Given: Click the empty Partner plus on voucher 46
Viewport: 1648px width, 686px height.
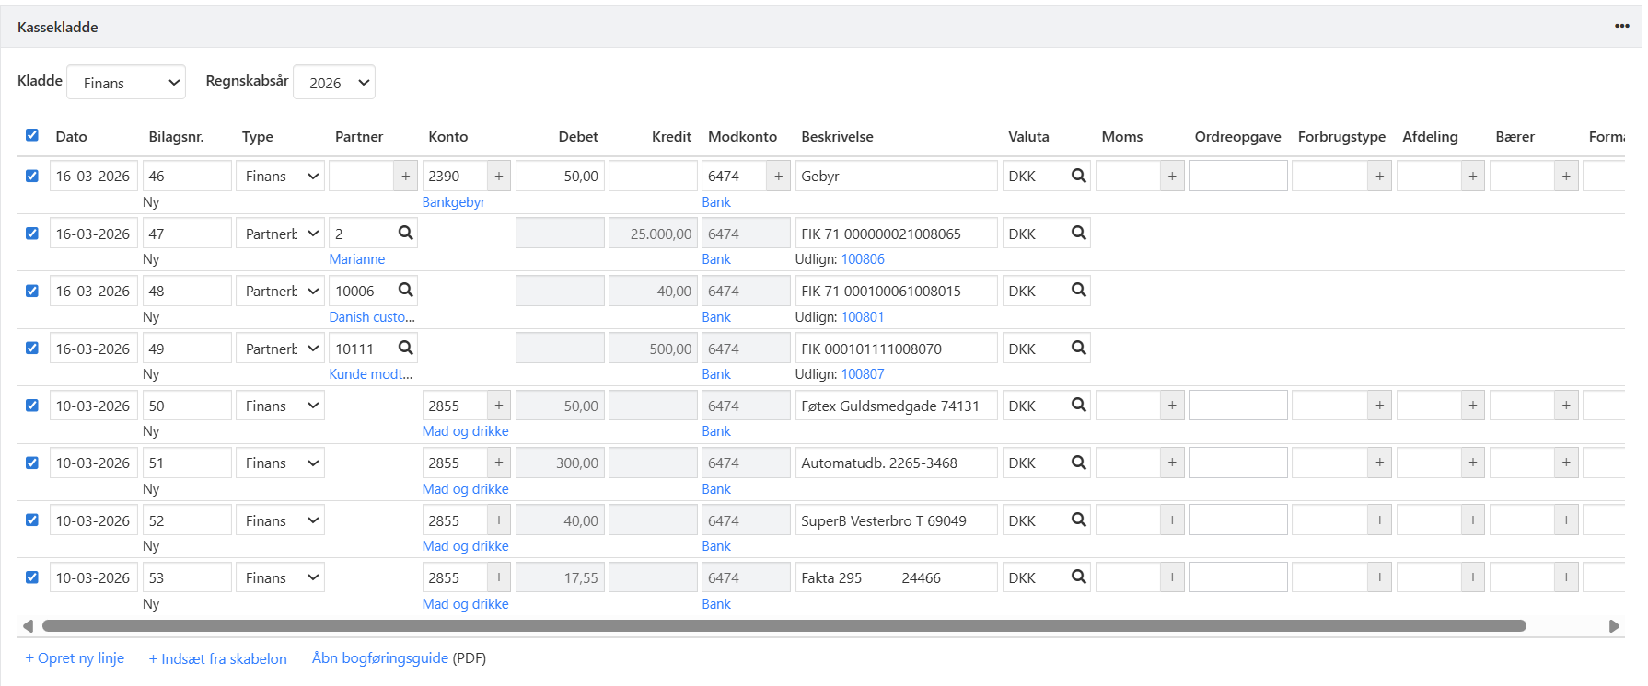Looking at the screenshot, I should pyautogui.click(x=405, y=176).
